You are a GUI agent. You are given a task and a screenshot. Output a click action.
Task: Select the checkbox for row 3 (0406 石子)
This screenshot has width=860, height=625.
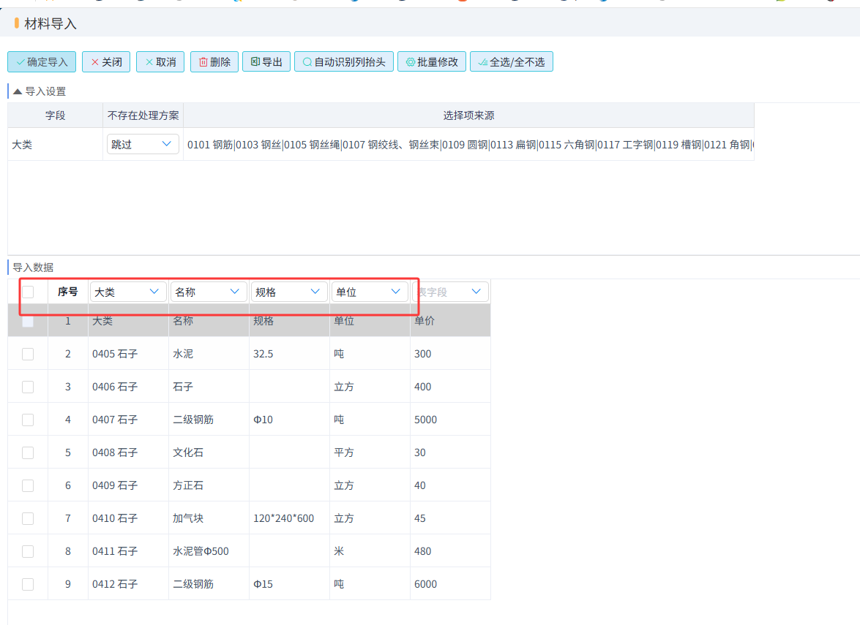coord(28,387)
